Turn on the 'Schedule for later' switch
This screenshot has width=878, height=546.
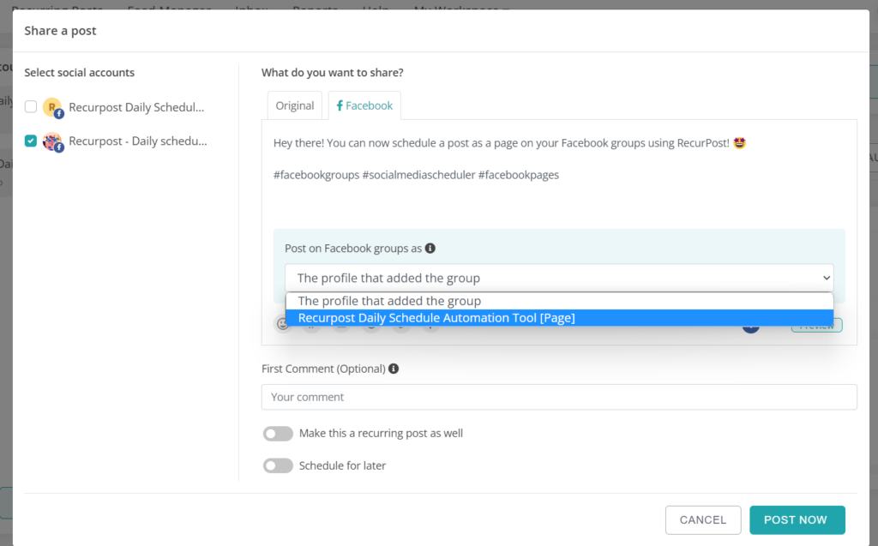(279, 465)
